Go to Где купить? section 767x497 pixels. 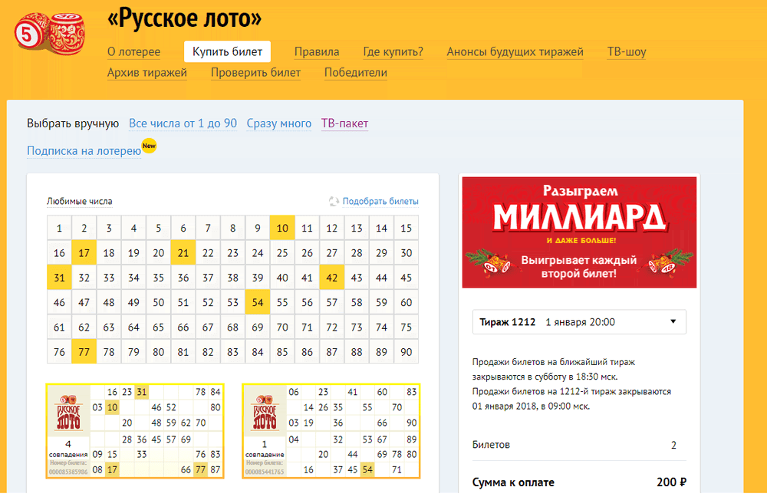(393, 52)
